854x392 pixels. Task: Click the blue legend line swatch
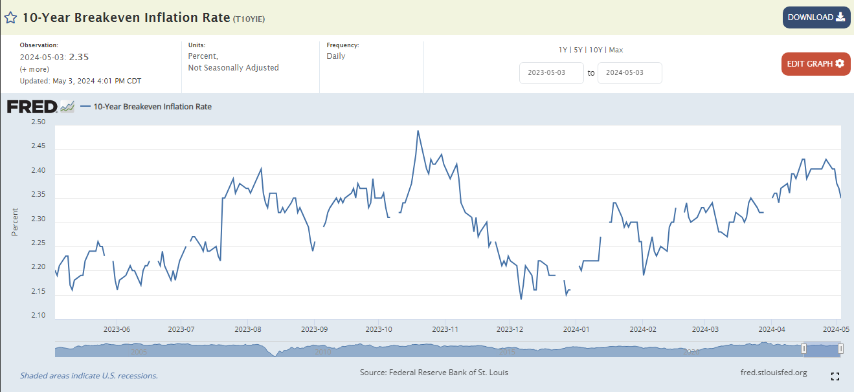[x=85, y=107]
